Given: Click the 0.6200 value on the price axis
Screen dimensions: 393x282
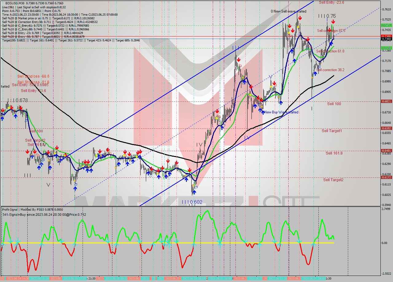Looking at the screenshot, I should pyautogui.click(x=386, y=174).
